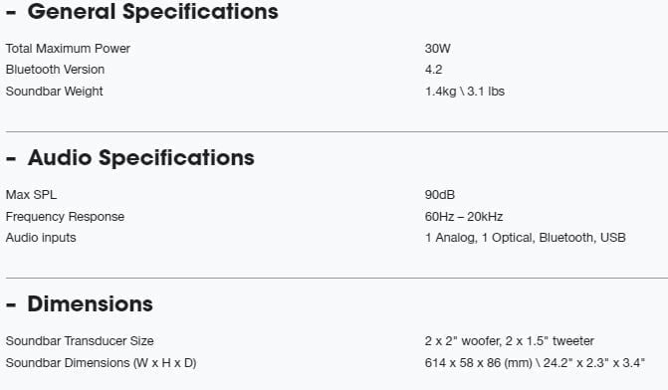Select the 90dB value

440,195
